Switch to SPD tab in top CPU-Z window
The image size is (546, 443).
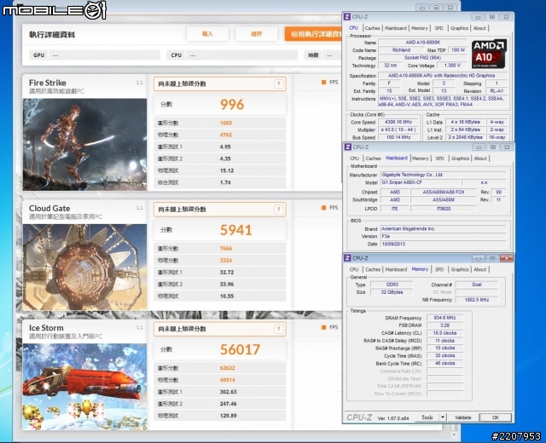pos(439,28)
